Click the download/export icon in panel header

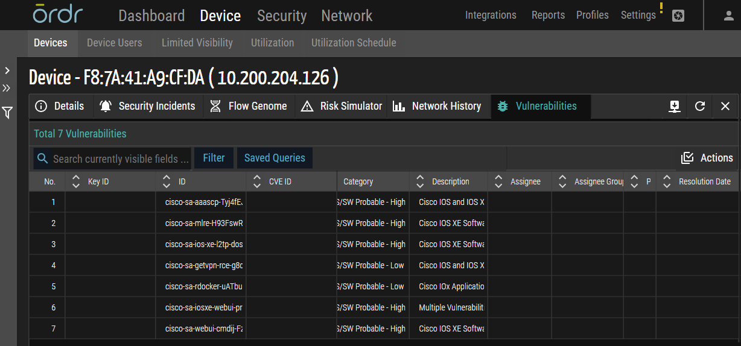pos(675,106)
